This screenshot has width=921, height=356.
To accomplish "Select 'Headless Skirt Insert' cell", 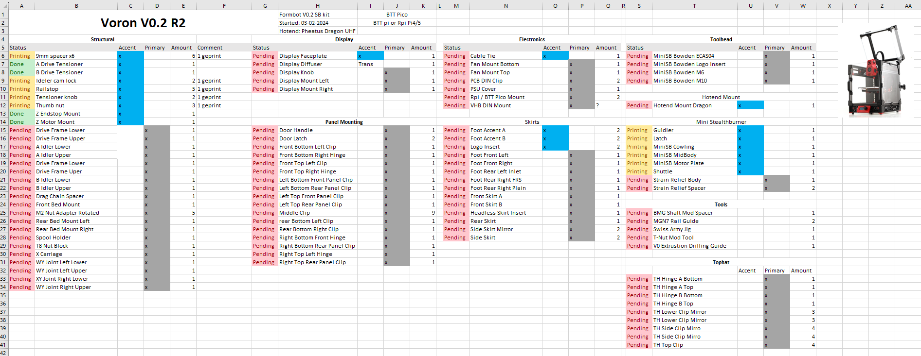I will point(506,213).
